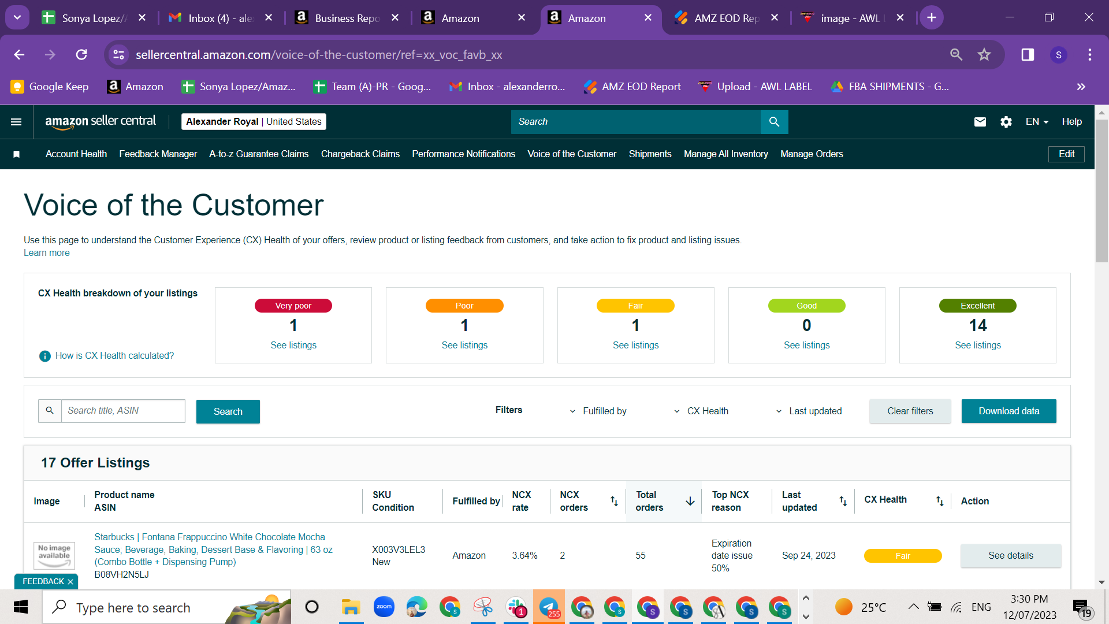Click the Edit favorites bar button

pyautogui.click(x=1066, y=154)
